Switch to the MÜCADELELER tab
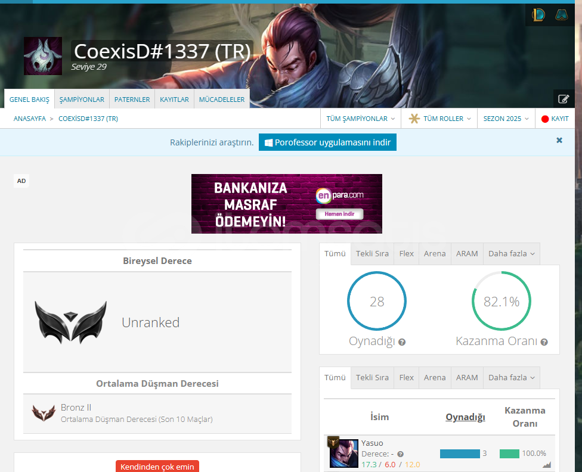 coord(222,100)
